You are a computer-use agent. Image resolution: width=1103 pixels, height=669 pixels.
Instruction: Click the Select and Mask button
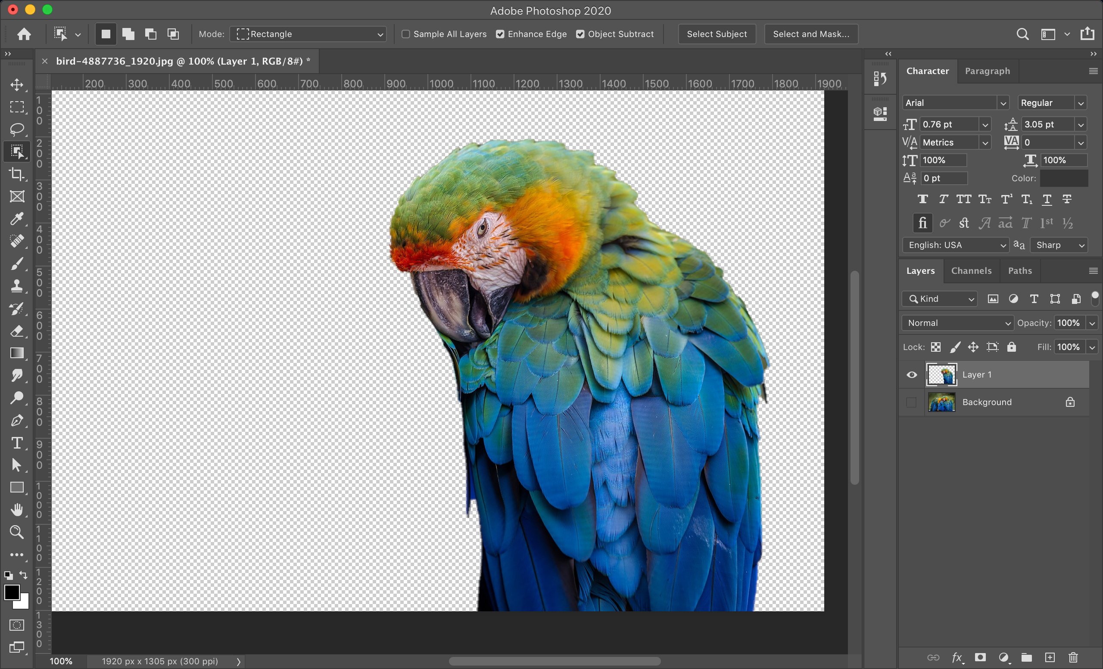(x=811, y=34)
